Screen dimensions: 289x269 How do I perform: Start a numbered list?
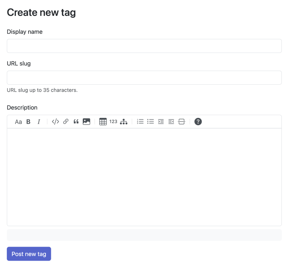click(x=141, y=122)
